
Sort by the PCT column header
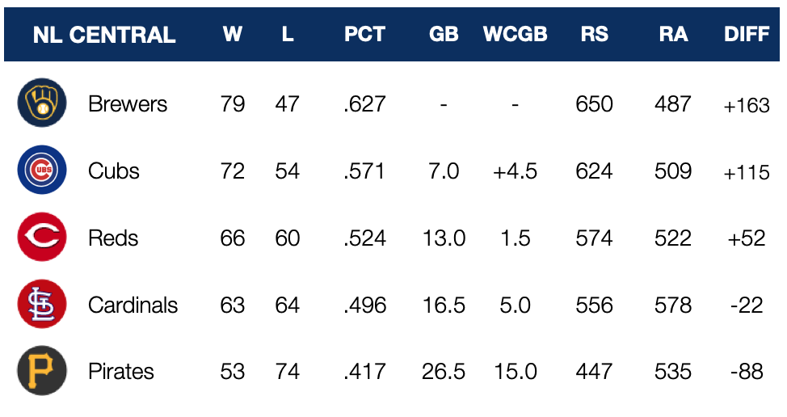tap(364, 35)
